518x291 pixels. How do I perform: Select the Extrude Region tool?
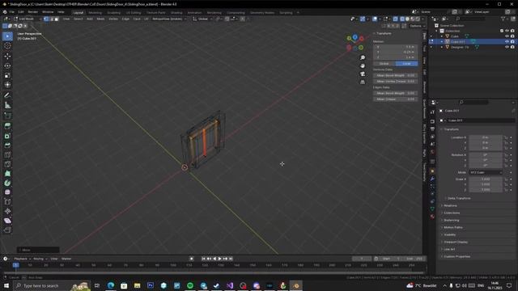7,126
